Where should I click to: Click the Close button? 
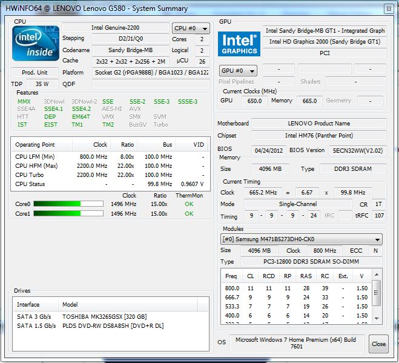(x=378, y=344)
